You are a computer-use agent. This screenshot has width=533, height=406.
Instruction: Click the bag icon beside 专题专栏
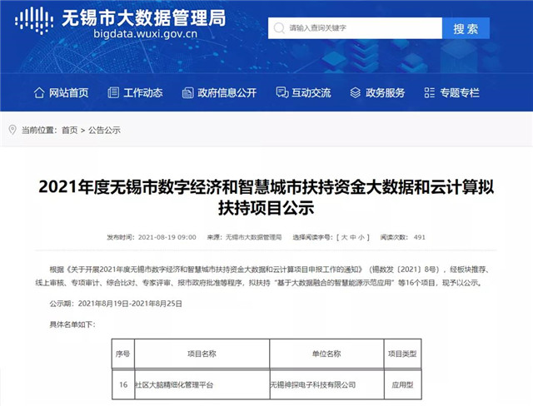(x=431, y=92)
